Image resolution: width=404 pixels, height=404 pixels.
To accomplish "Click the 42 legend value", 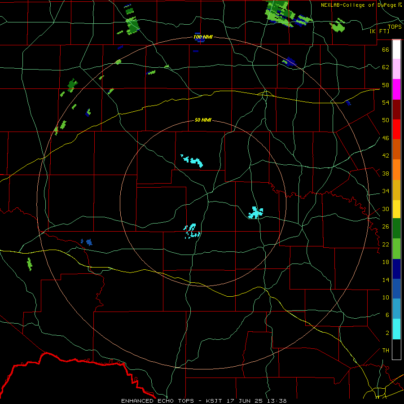I will (386, 156).
